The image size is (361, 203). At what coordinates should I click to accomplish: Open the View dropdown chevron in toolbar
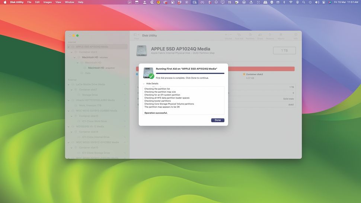(x=138, y=35)
